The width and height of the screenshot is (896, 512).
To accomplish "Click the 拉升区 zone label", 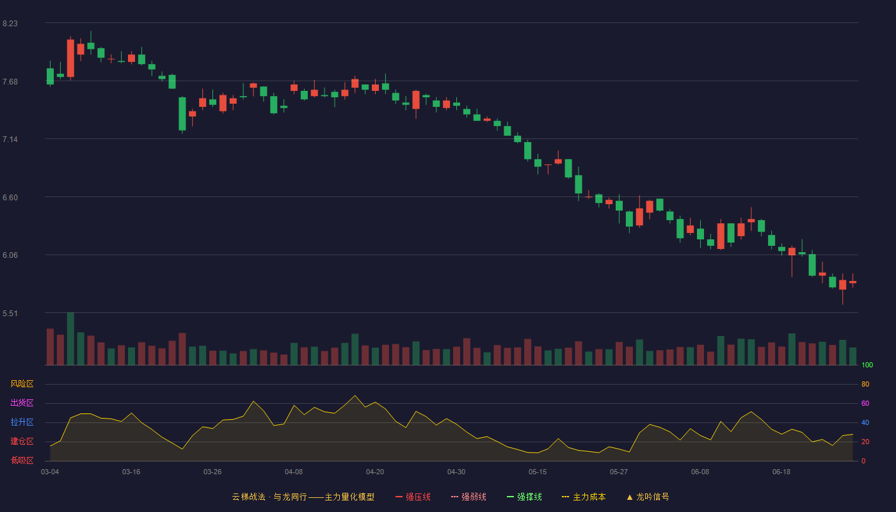I will point(22,422).
